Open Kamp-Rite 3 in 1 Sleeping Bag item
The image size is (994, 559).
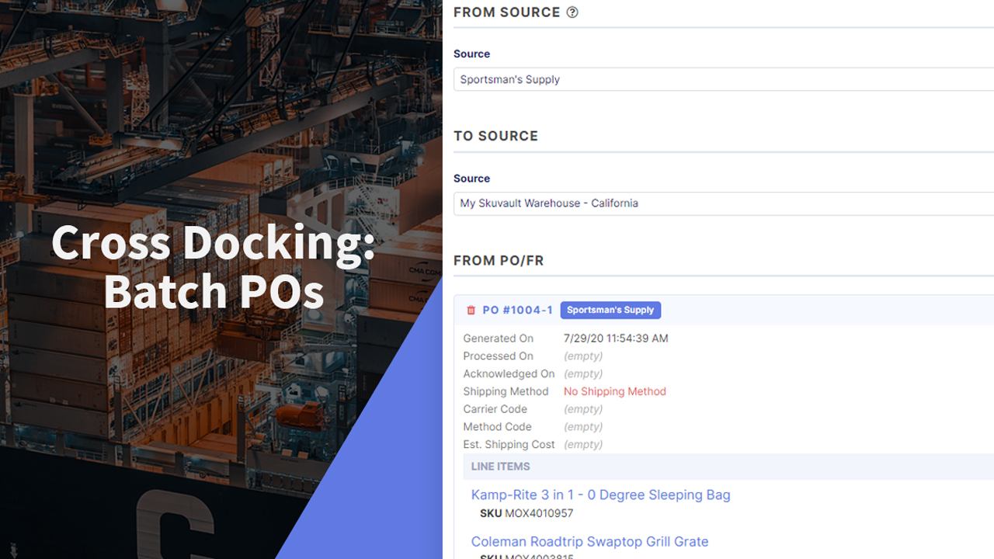pyautogui.click(x=600, y=495)
